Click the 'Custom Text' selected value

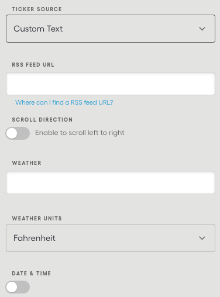38,29
